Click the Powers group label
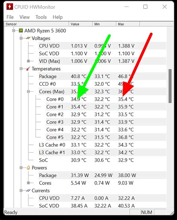The width and height of the screenshot is (177, 220). (39, 168)
